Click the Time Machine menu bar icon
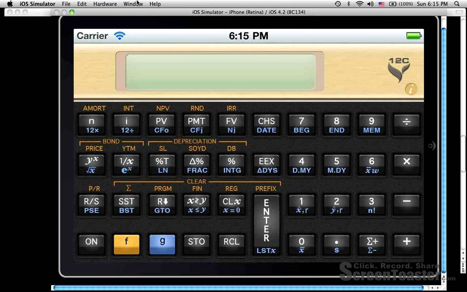The width and height of the screenshot is (467, 292). (x=338, y=4)
